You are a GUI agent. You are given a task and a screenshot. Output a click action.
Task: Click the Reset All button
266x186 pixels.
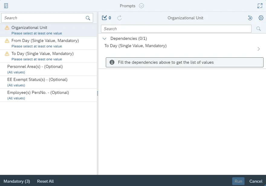pyautogui.click(x=45, y=181)
